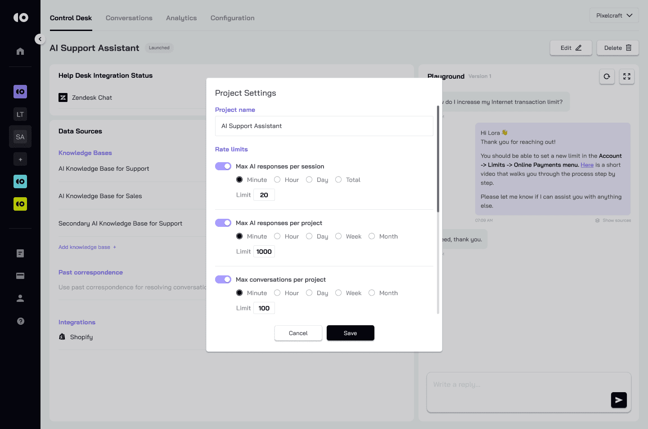Viewport: 648px width, 429px height.
Task: Toggle Max AI responses per session switch
Action: (223, 166)
